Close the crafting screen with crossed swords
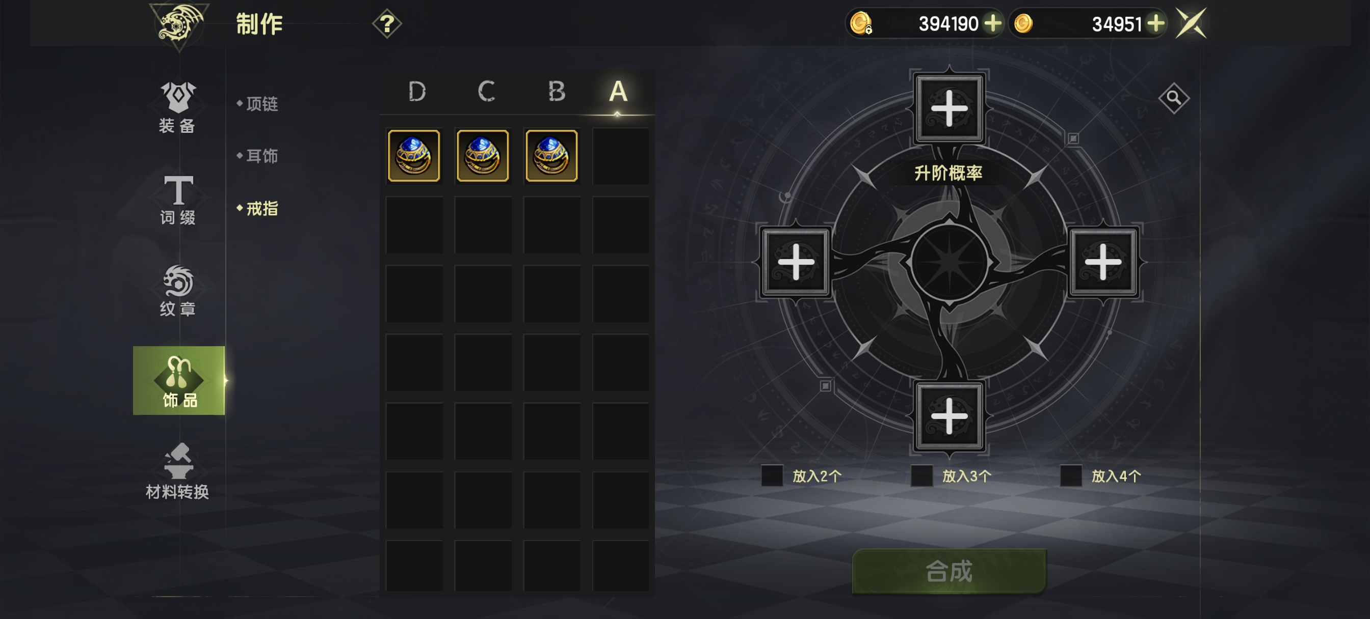This screenshot has height=619, width=1370. (x=1191, y=24)
